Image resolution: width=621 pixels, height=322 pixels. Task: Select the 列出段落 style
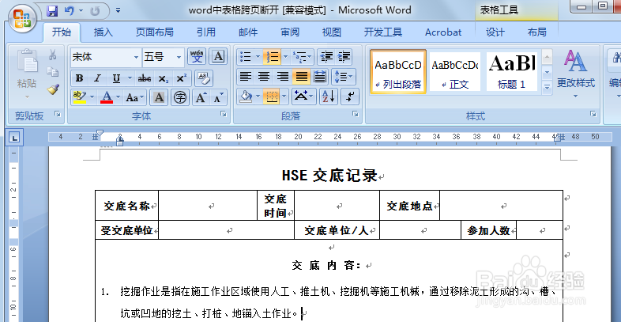tap(398, 72)
